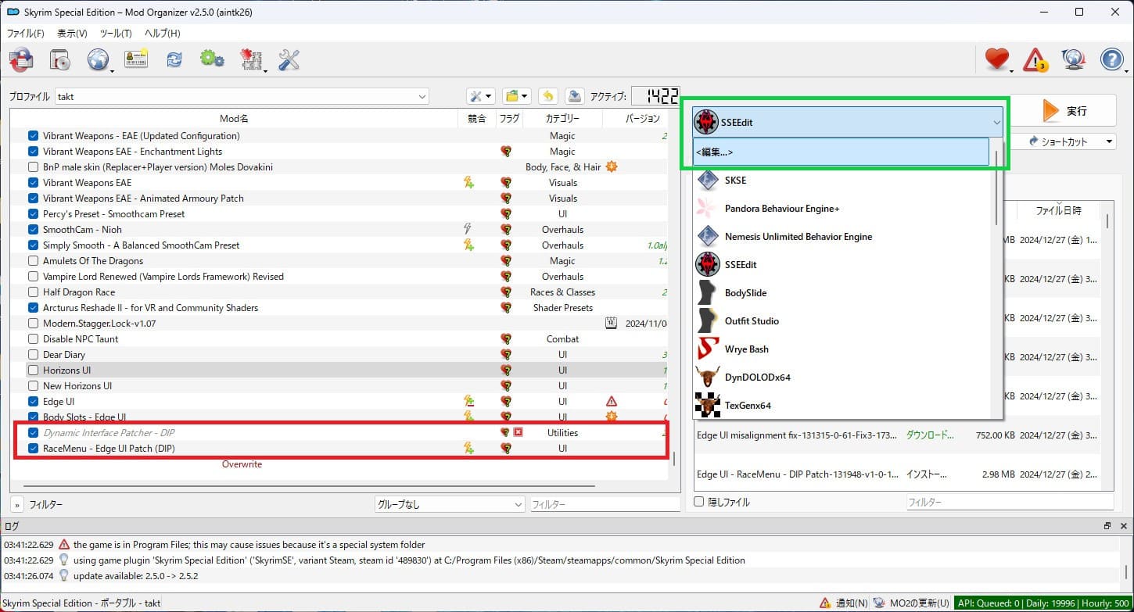
Task: Toggle the 隠しファイル checkbox
Action: click(x=699, y=503)
